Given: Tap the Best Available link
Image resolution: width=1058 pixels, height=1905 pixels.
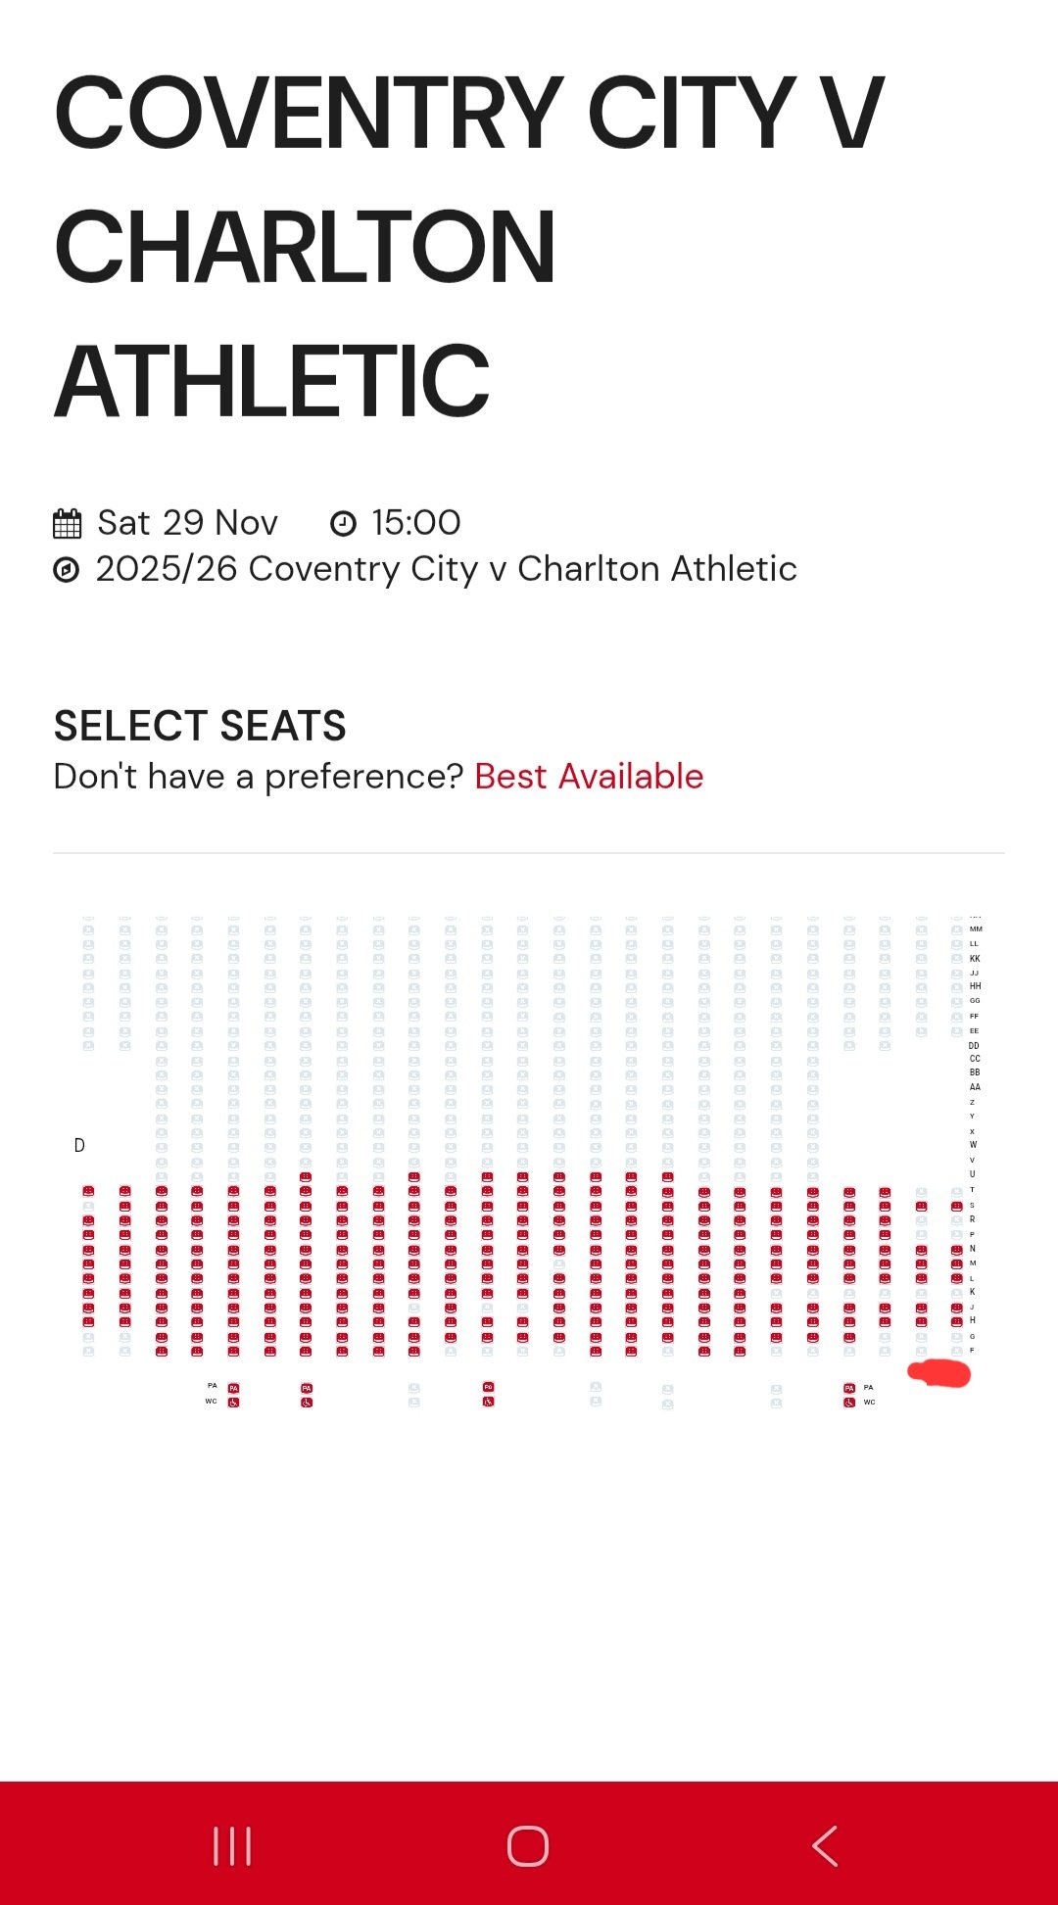Looking at the screenshot, I should 589,777.
